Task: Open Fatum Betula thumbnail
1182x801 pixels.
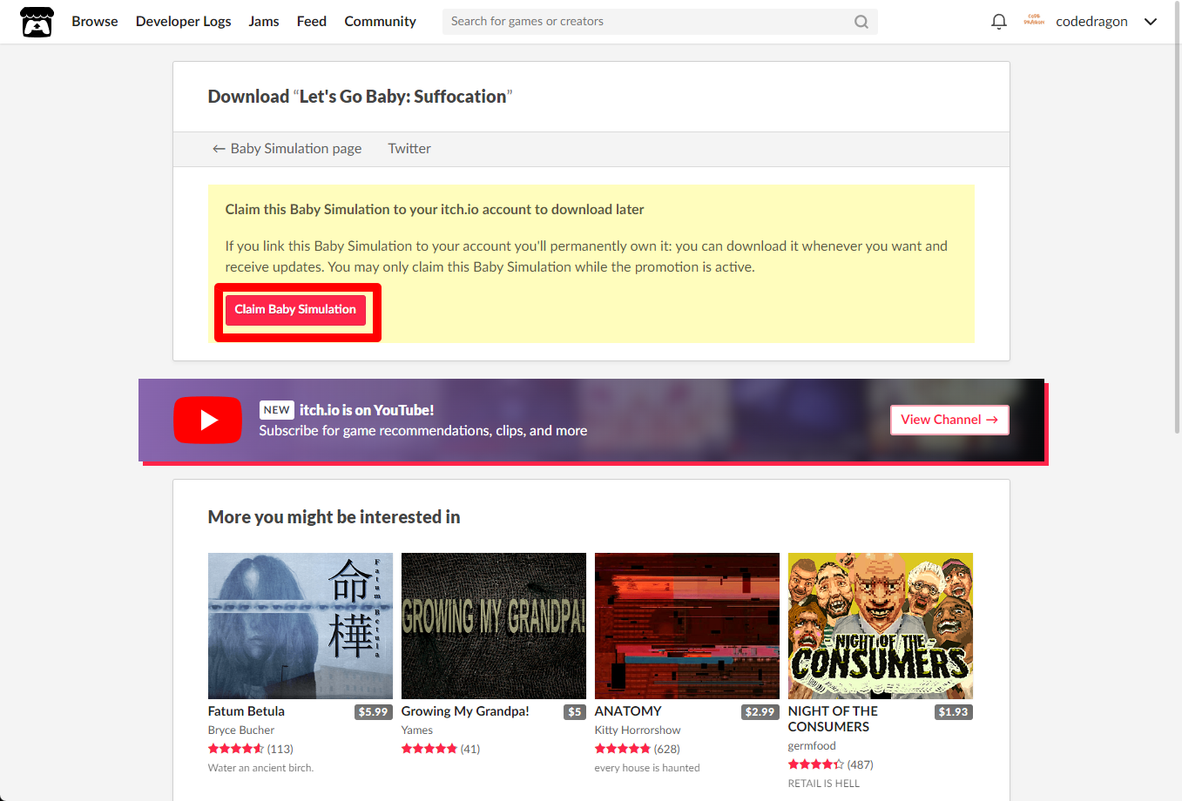Action: click(x=301, y=626)
